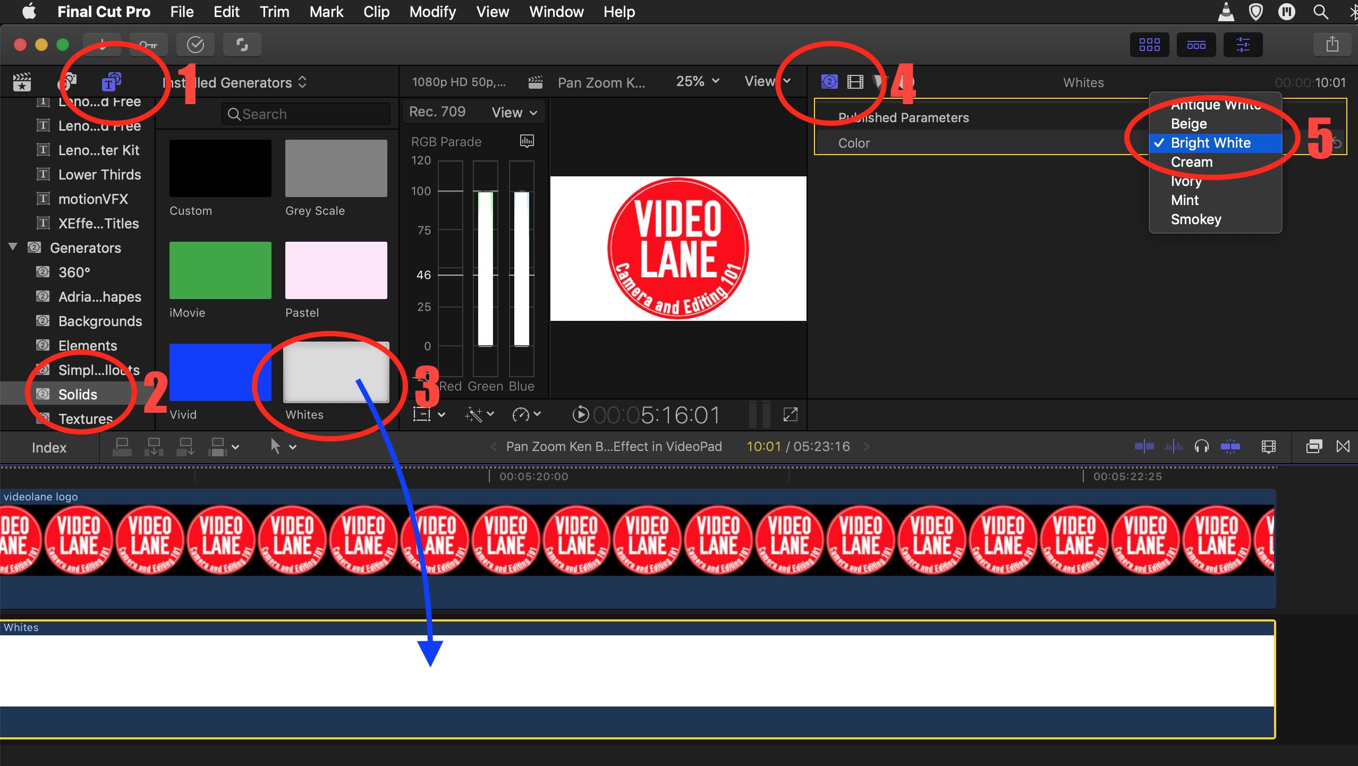The image size is (1358, 766).
Task: Click append clip edit icon
Action: tap(186, 447)
